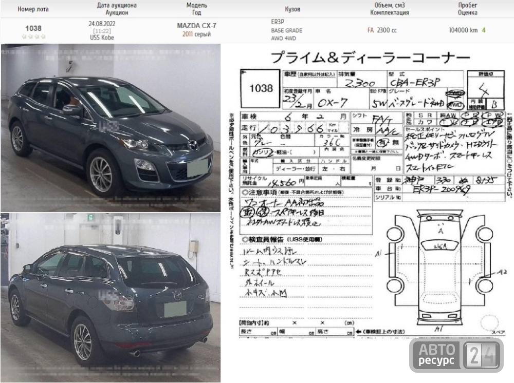The image size is (514, 383).
Task: Click the '2300 cc' engine volume
Action: (387, 30)
